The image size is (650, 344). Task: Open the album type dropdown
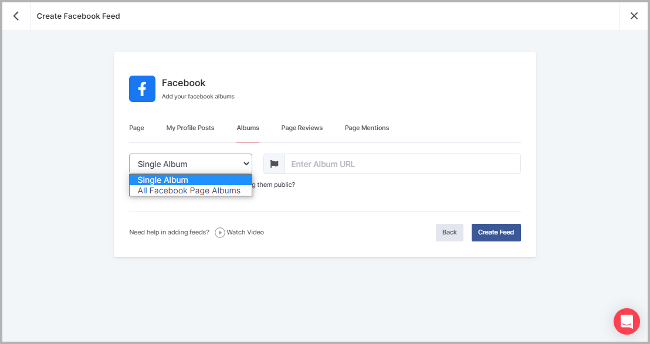pos(190,164)
